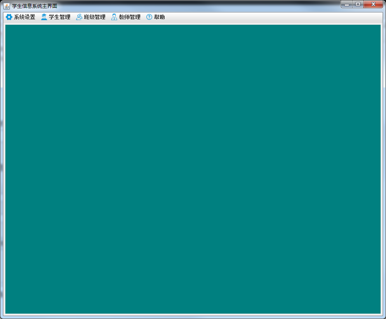This screenshot has height=319, width=386.
Task: Click the empty title bar area
Action: point(198,6)
